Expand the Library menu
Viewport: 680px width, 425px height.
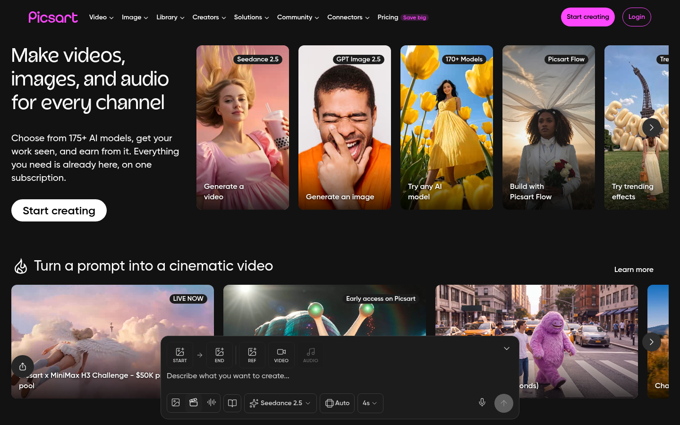(170, 17)
